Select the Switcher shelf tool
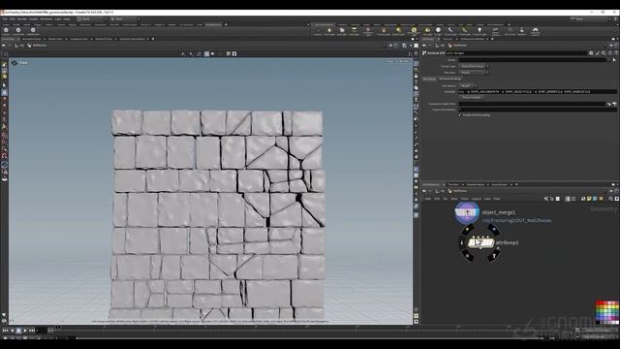Viewport: 620px width, 349px height. tap(521, 31)
